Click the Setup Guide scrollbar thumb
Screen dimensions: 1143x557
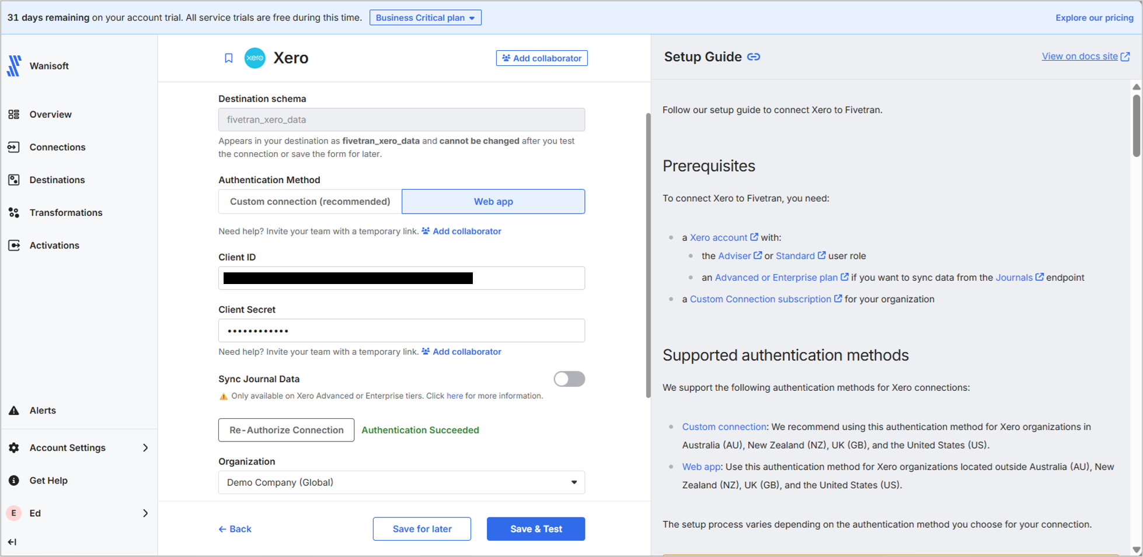tap(1136, 125)
